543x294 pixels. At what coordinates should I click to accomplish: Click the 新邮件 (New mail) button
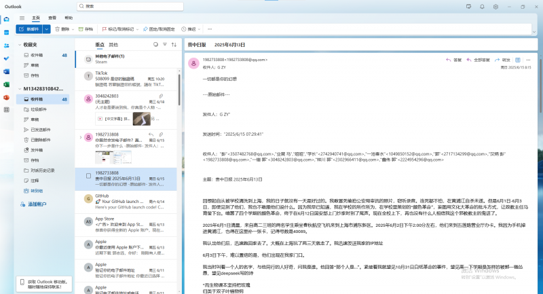coord(29,29)
